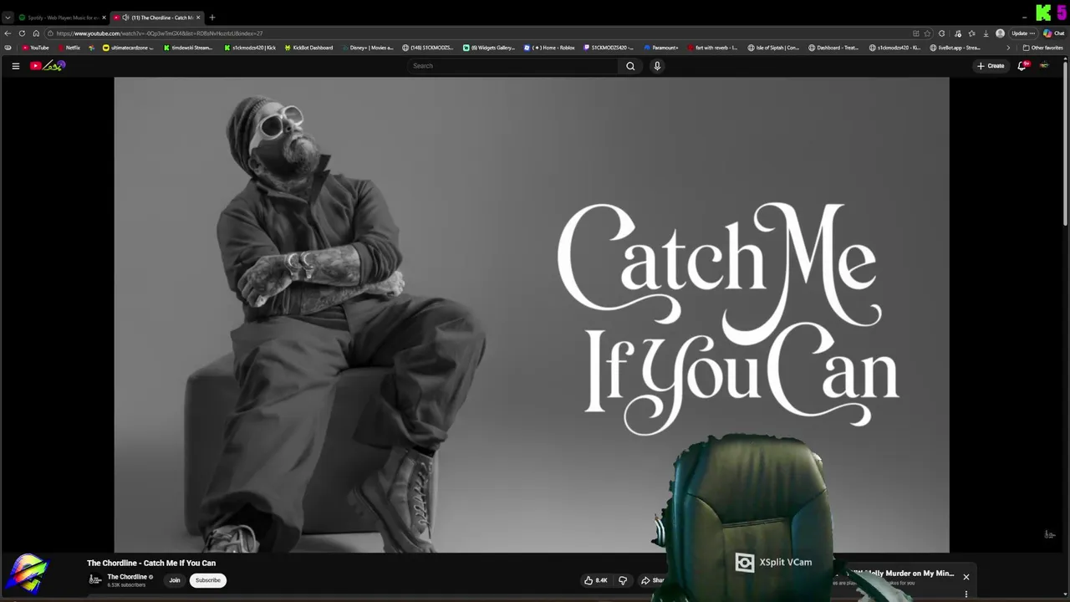Image resolution: width=1070 pixels, height=602 pixels.
Task: Open the YouTube account avatar menu
Action: click(x=1044, y=66)
